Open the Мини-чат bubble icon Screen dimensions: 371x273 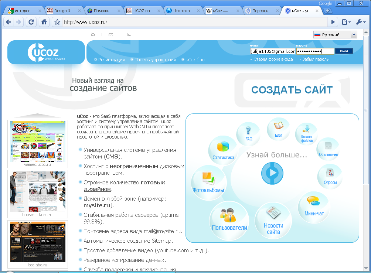coord(314,208)
